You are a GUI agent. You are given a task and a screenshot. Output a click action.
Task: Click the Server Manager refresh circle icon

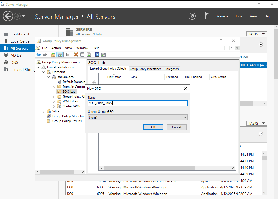[192, 16]
